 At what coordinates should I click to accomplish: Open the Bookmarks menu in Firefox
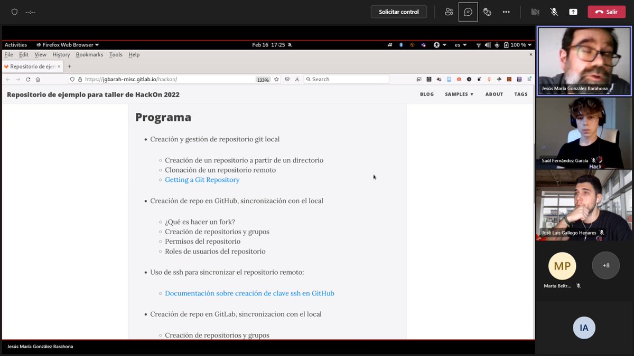tap(89, 54)
